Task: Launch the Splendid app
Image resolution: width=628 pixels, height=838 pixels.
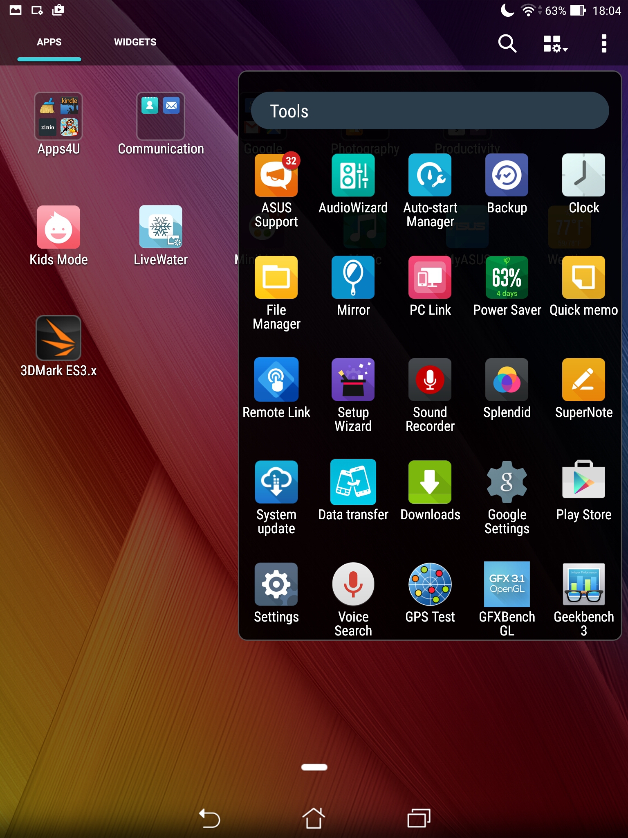Action: (x=507, y=380)
